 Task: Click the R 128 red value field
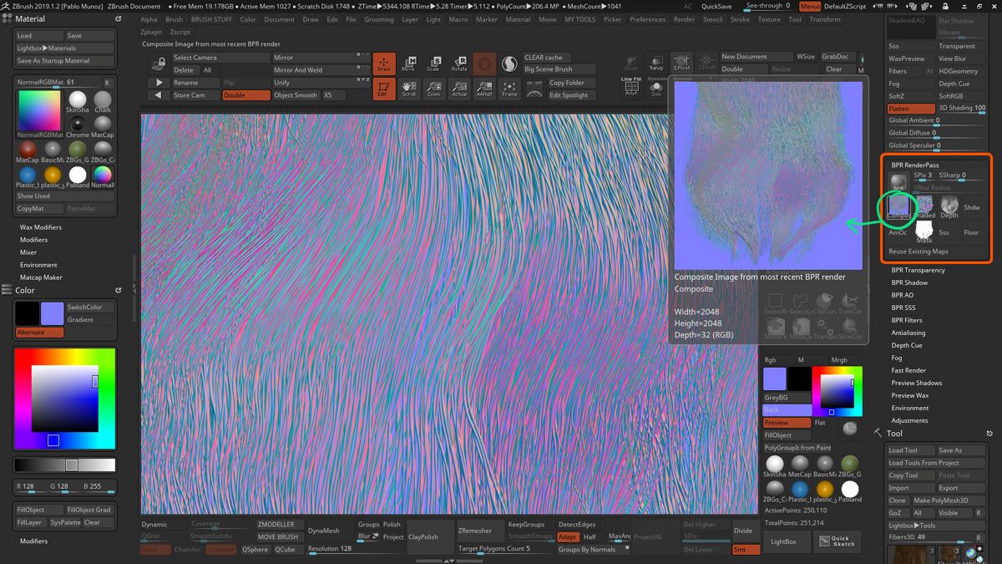tap(31, 485)
